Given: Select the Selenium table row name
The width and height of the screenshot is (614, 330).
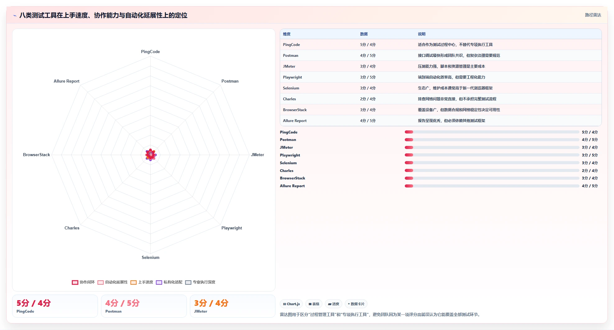Looking at the screenshot, I should point(291,88).
